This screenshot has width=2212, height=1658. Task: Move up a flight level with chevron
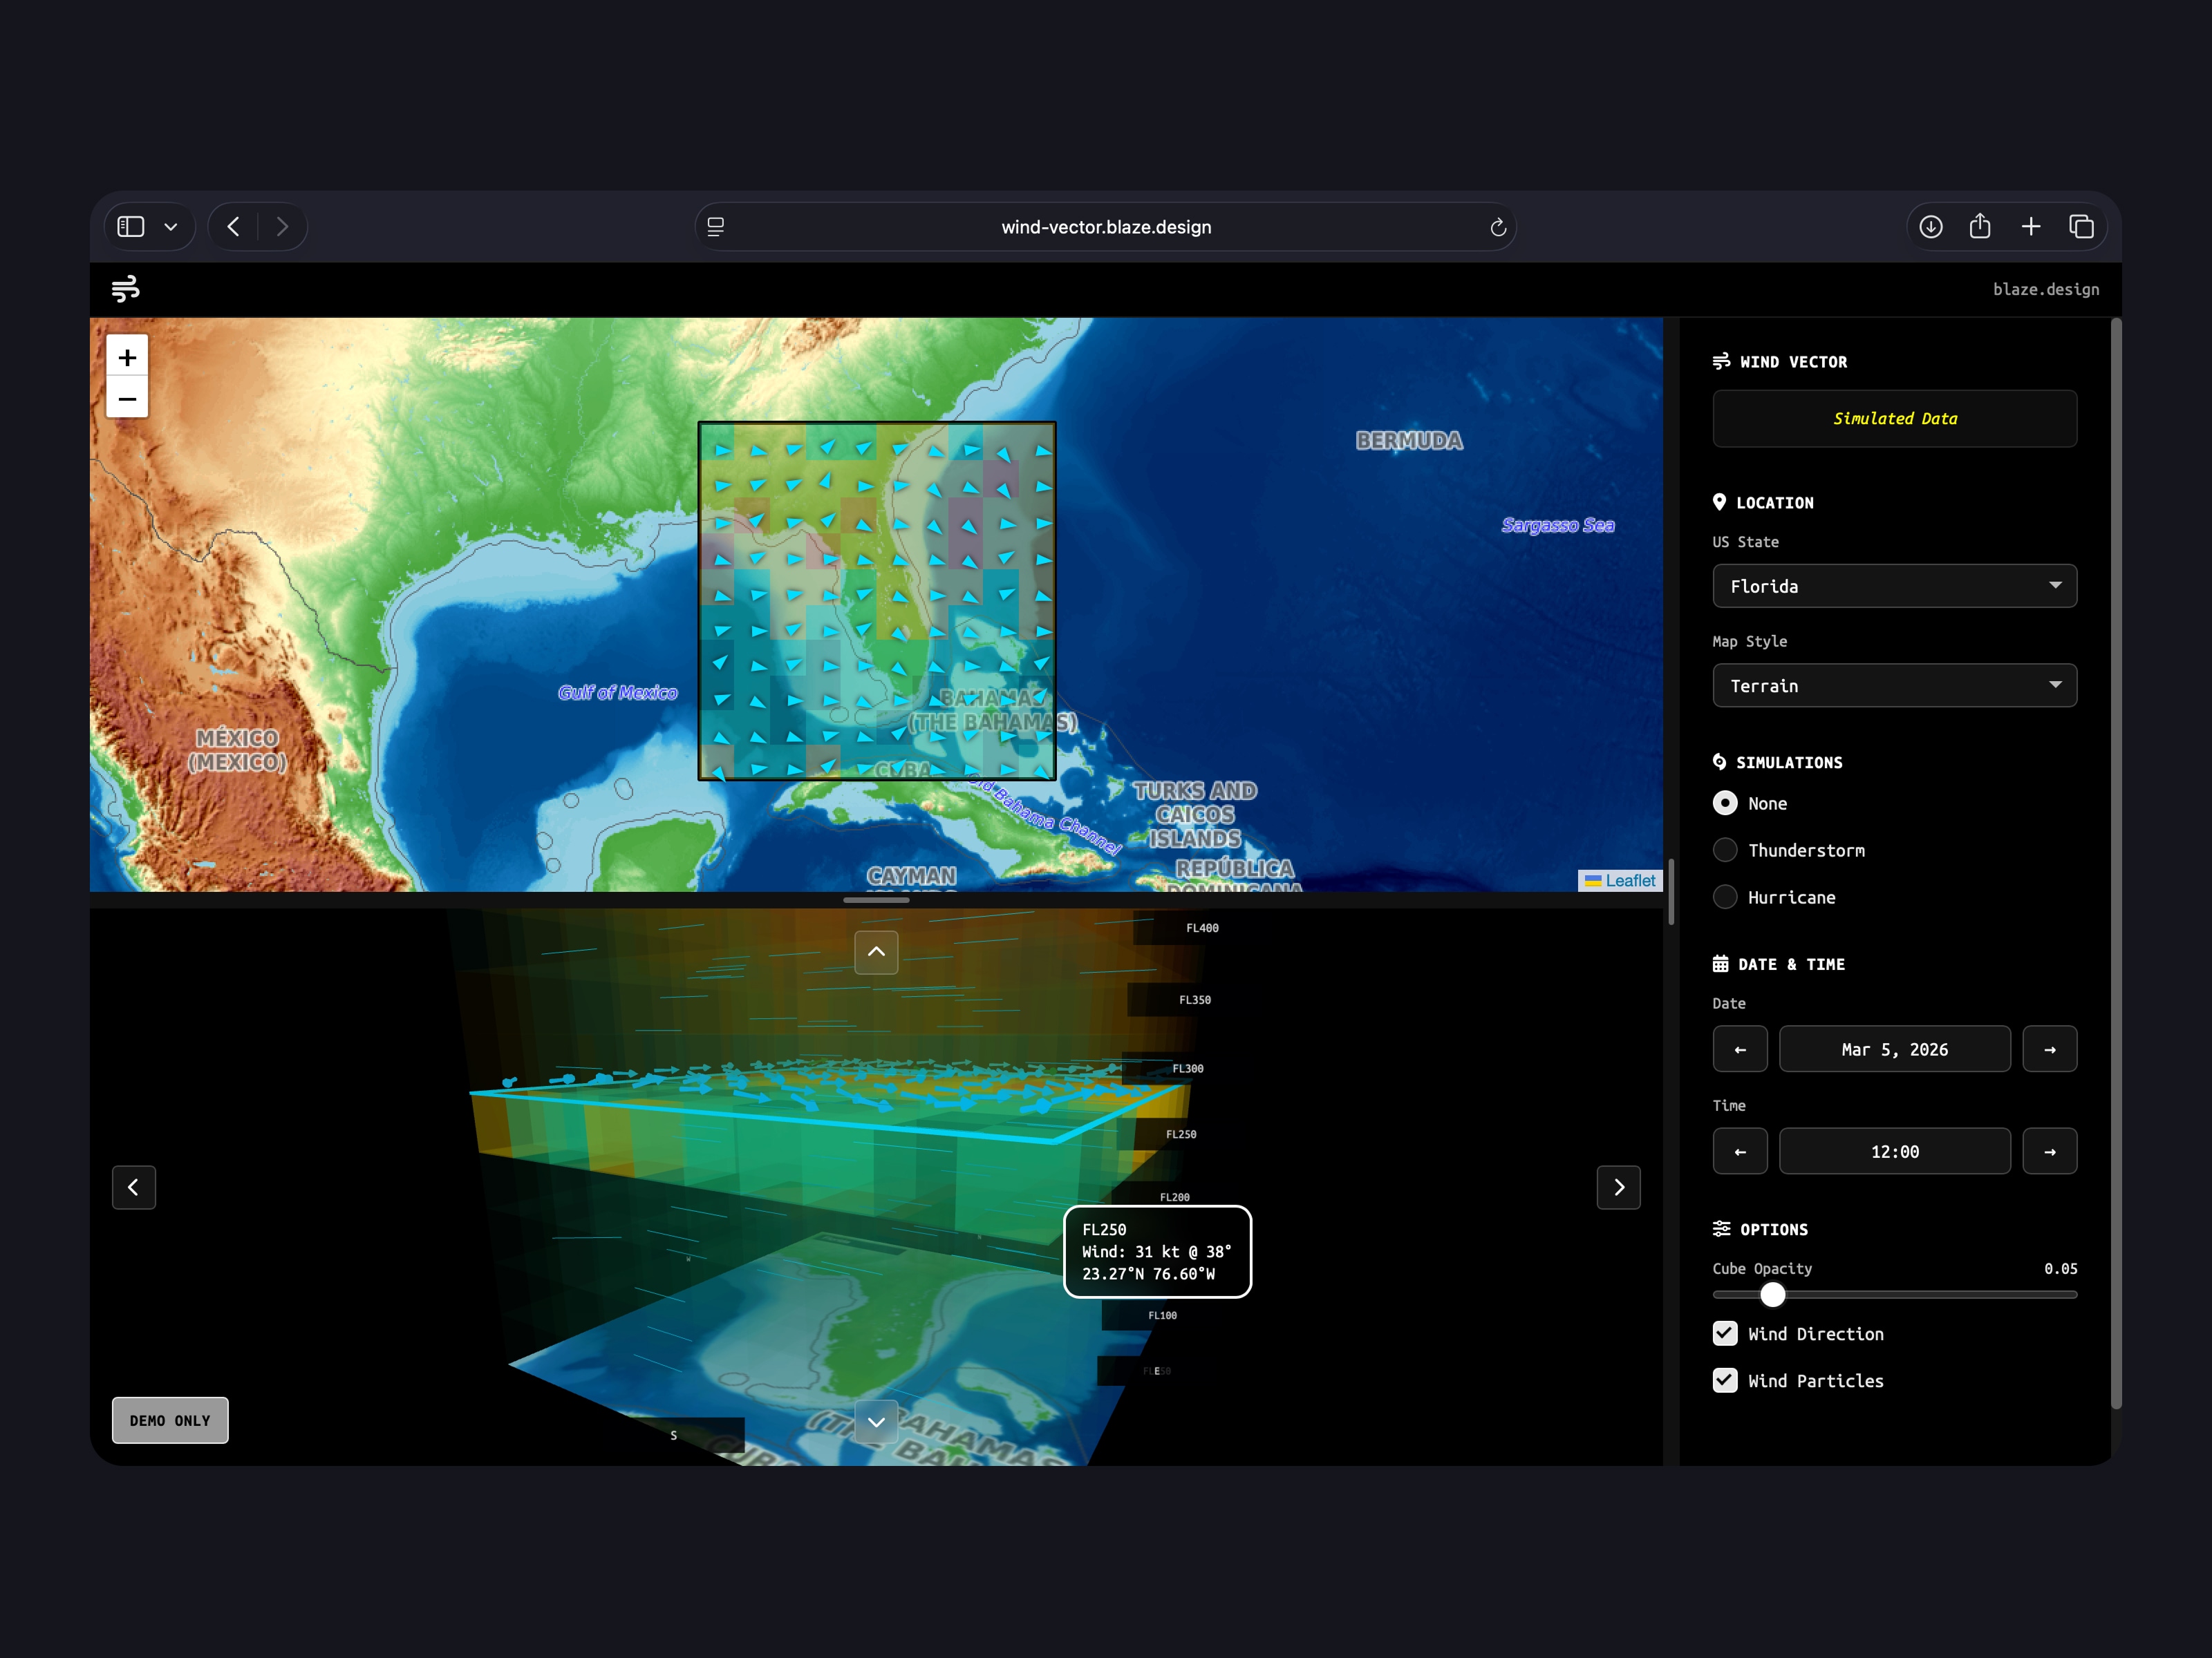click(x=876, y=951)
